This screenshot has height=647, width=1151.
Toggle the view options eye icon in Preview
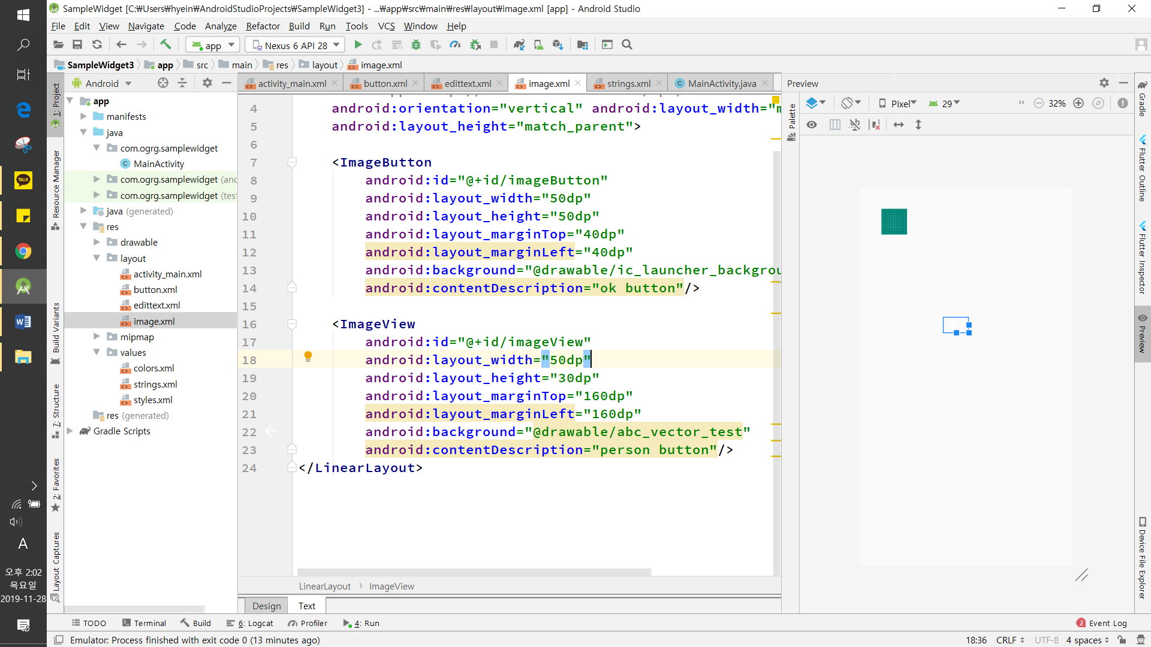tap(812, 125)
